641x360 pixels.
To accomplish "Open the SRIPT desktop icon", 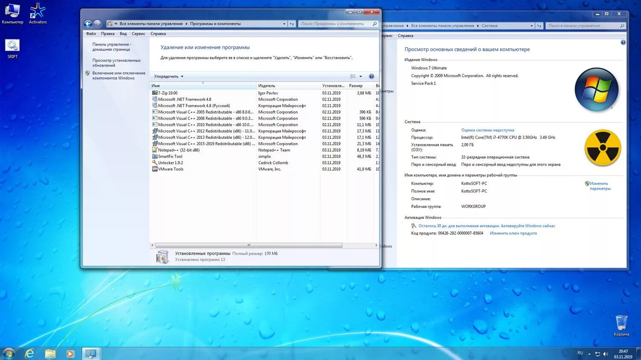I will pos(12,49).
